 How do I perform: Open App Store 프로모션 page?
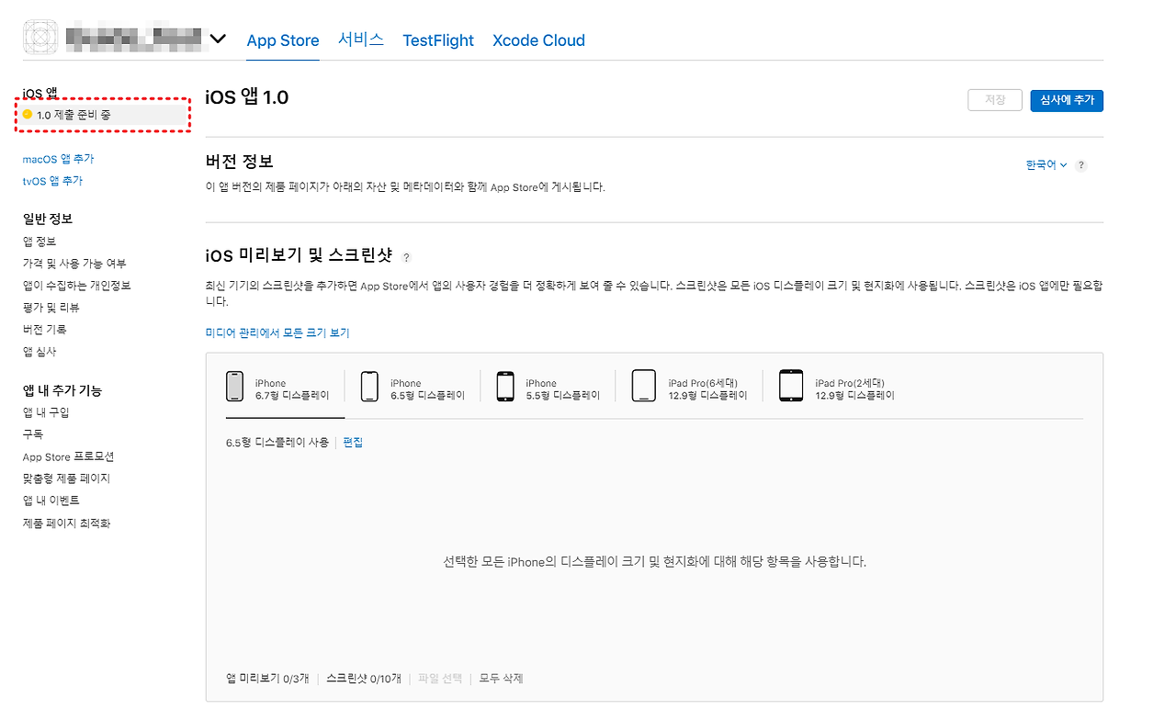[68, 456]
